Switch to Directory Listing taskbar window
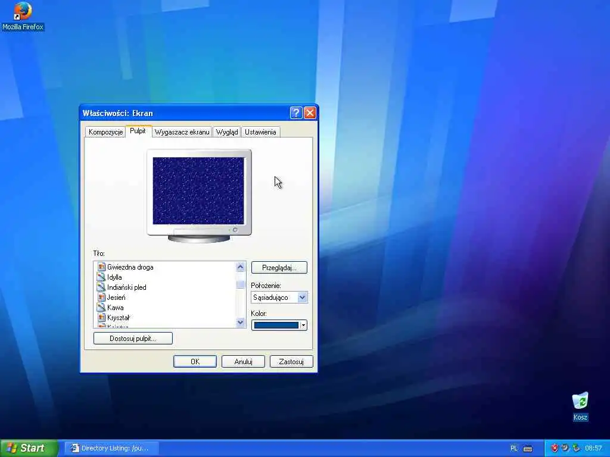Viewport: 610px width, 457px height. [111, 448]
